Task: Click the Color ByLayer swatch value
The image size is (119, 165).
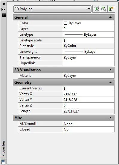Action: 89,23
